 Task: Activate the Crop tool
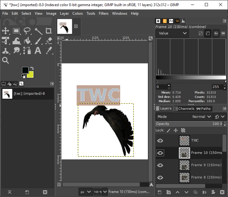[49, 31]
